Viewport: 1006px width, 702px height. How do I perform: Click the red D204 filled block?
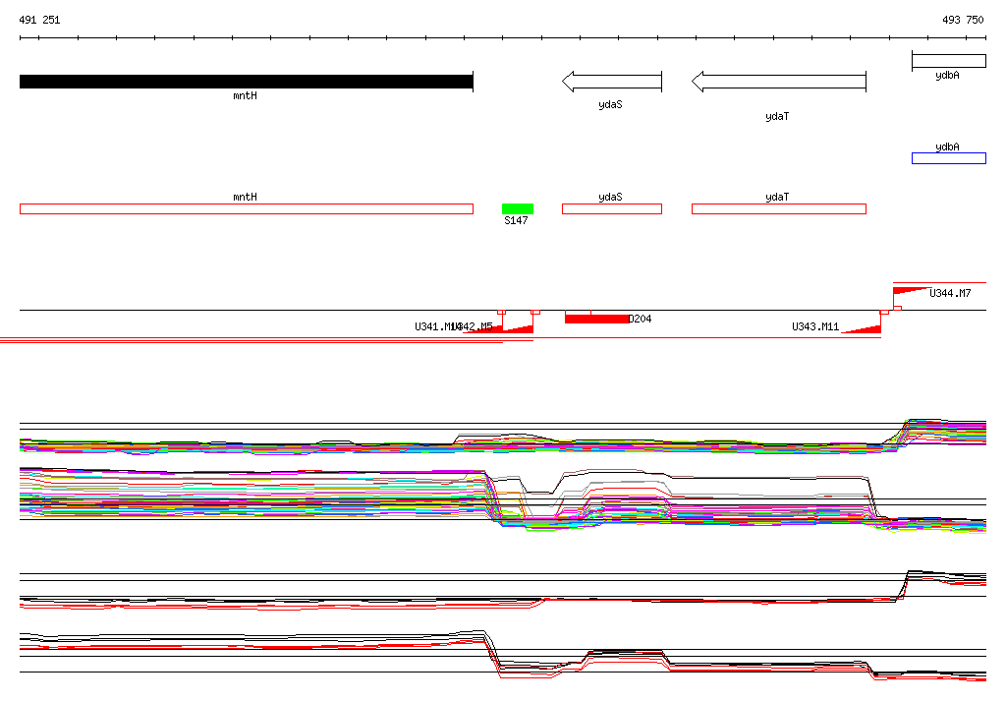(x=596, y=319)
